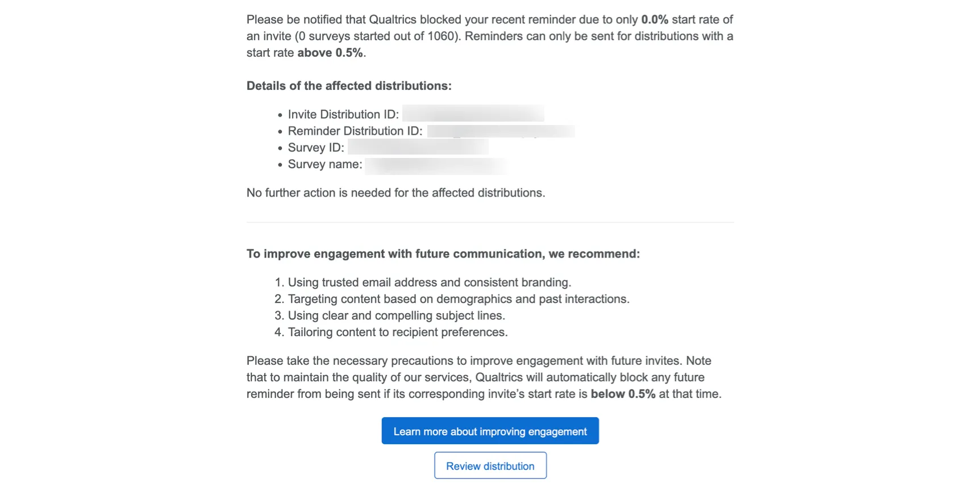
Task: Click the bold 0.0% start rate text
Action: (653, 19)
